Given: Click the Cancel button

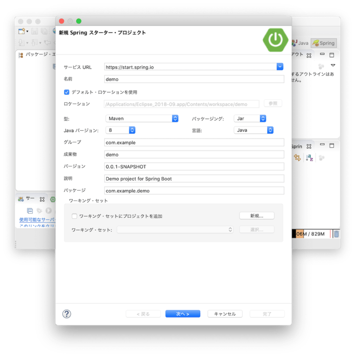Looking at the screenshot, I should (225, 314).
